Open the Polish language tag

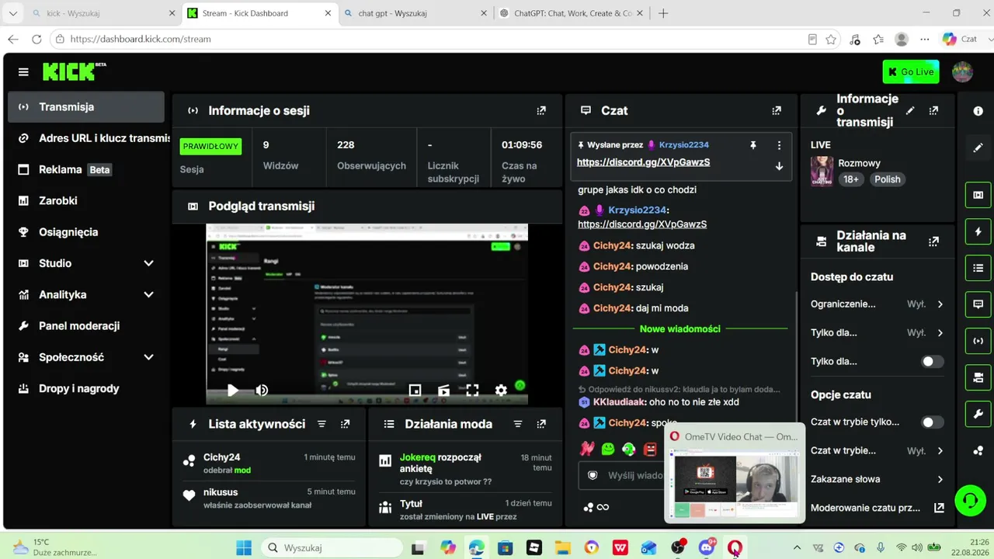click(x=888, y=179)
